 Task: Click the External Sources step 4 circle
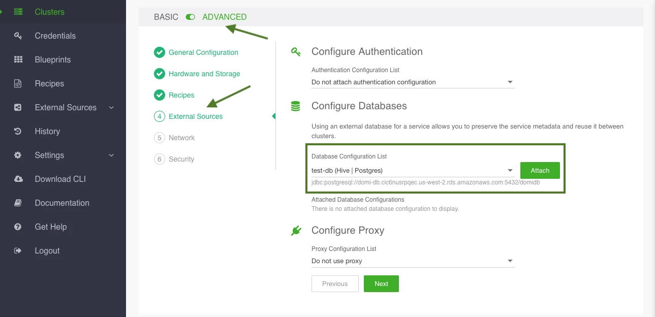click(x=160, y=116)
